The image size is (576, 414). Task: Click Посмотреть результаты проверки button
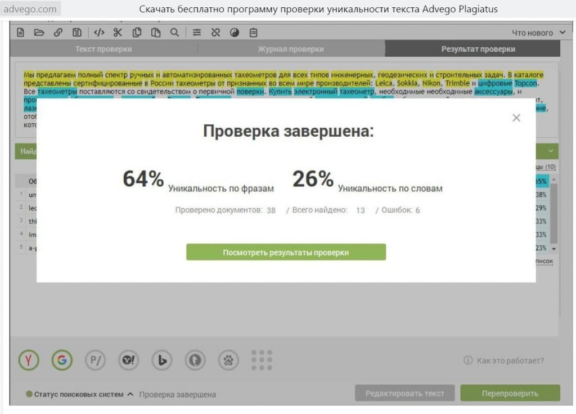click(286, 253)
